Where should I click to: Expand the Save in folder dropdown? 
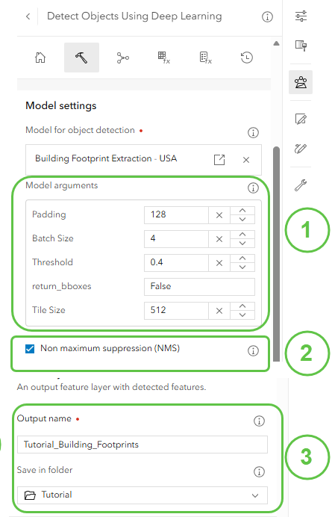(142, 495)
